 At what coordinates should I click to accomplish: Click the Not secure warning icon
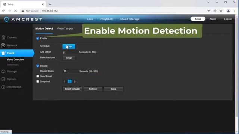(x=23, y=11)
